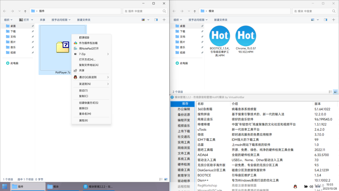Click the volume speaker tray icon
The image size is (339, 191).
point(311,186)
